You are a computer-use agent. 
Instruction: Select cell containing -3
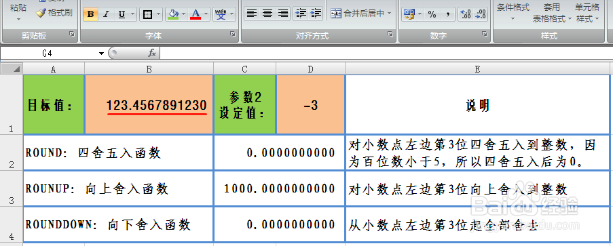pyautogui.click(x=311, y=104)
